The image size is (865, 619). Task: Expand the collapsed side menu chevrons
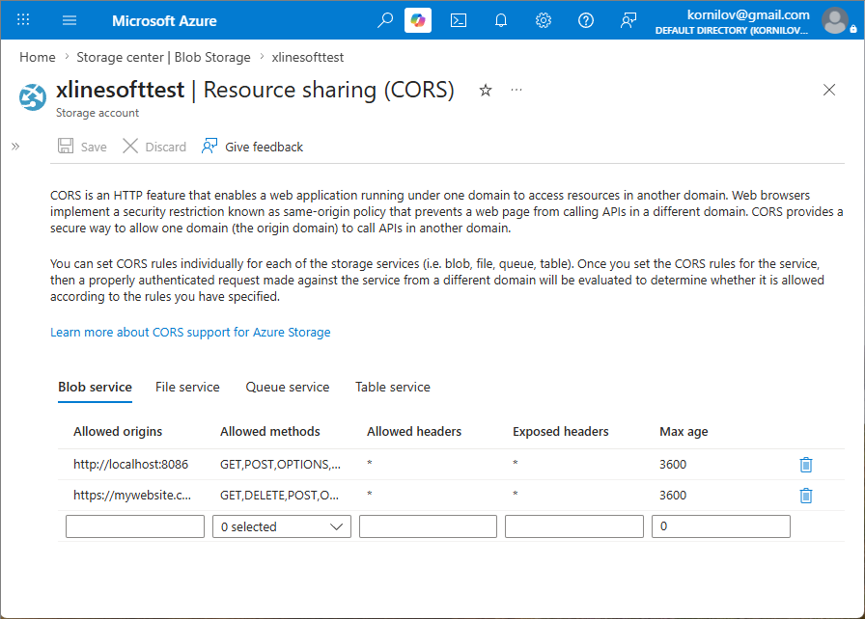15,147
